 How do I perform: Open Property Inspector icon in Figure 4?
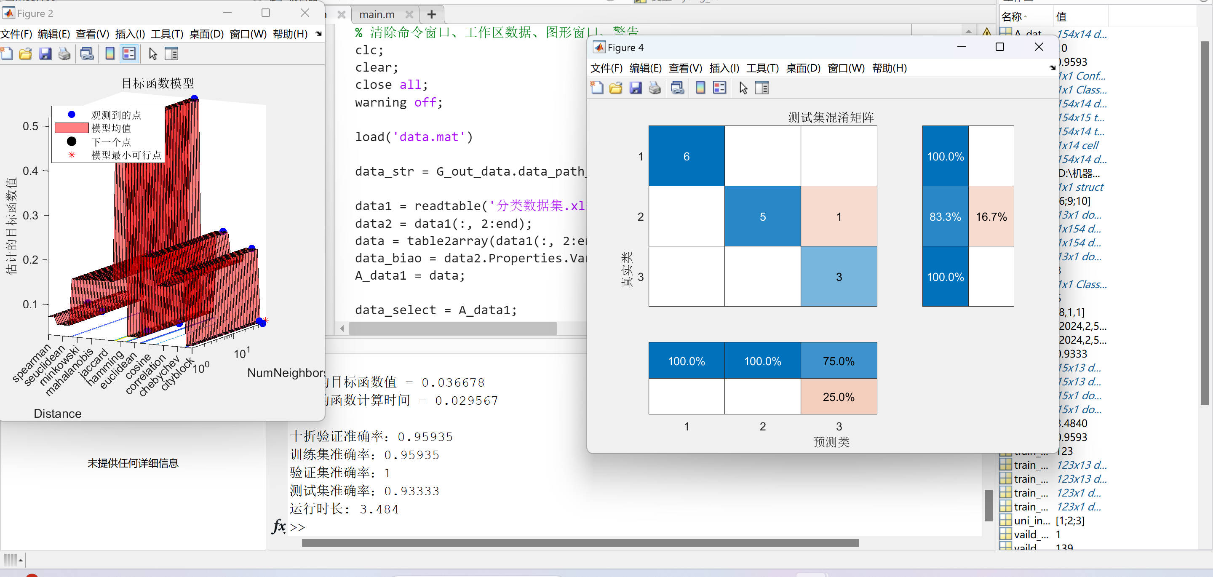[x=761, y=88]
